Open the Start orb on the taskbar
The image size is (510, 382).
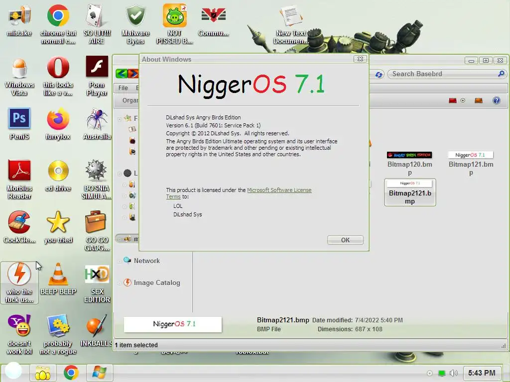13,371
